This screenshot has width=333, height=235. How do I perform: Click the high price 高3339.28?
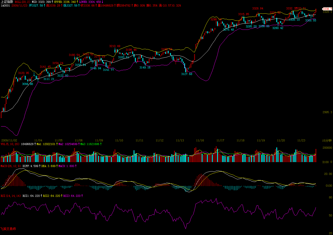coord(53,5)
